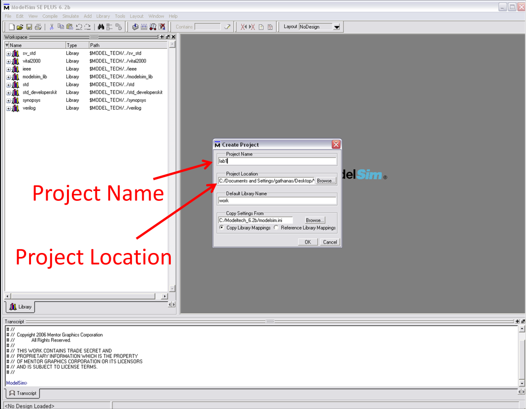Click the last document icon before Layout
This screenshot has height=409, width=526.
click(x=270, y=27)
